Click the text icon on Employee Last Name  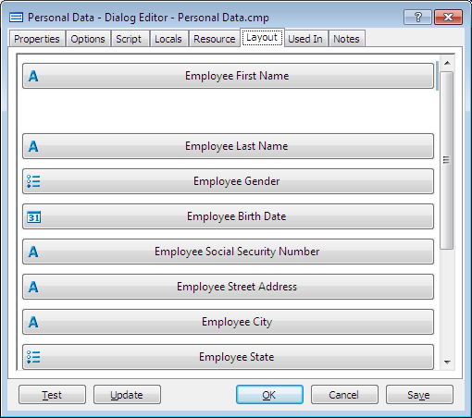(x=33, y=146)
